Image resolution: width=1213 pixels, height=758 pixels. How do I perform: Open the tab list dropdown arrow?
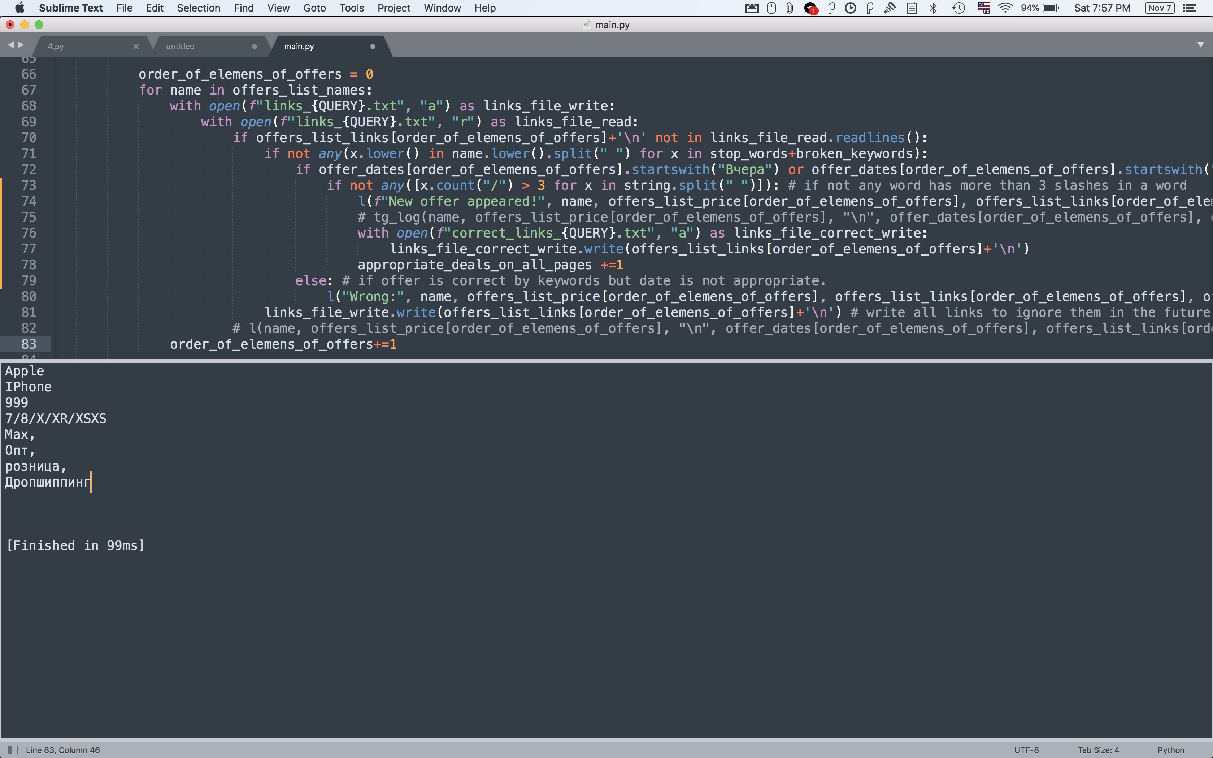(1200, 45)
